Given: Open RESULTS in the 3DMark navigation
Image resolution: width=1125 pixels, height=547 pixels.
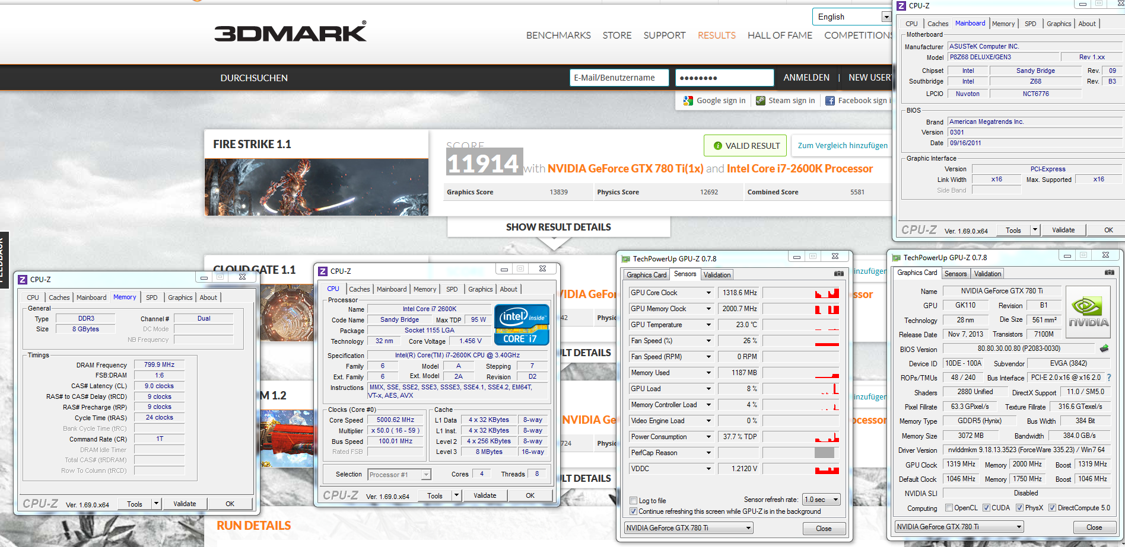Looking at the screenshot, I should point(717,36).
